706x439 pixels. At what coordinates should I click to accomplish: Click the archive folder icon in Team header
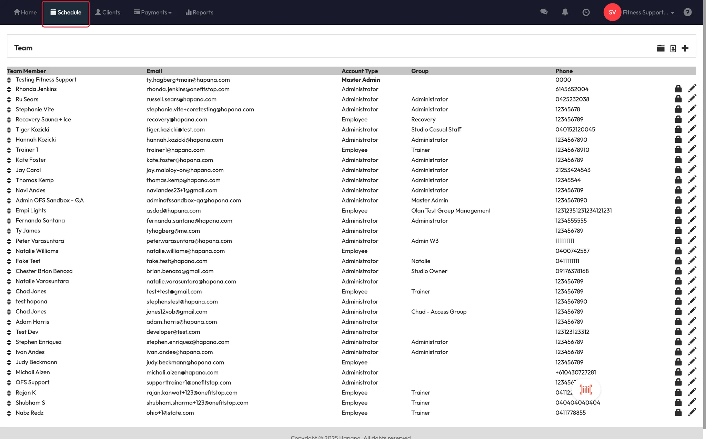point(660,48)
